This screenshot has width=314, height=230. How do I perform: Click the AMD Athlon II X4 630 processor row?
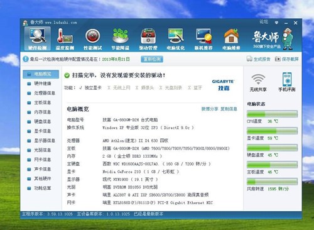(x=117, y=141)
